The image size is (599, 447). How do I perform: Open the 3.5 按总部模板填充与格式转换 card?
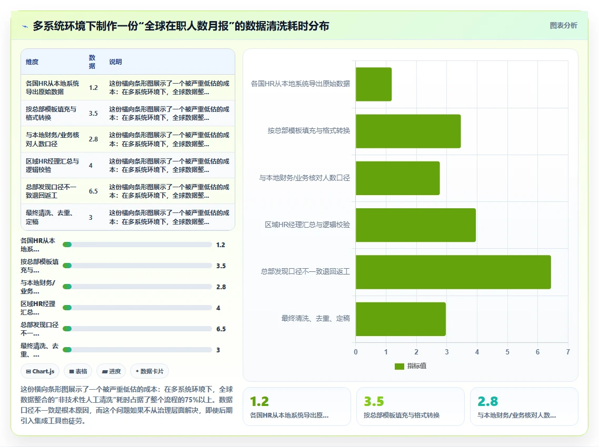point(410,407)
